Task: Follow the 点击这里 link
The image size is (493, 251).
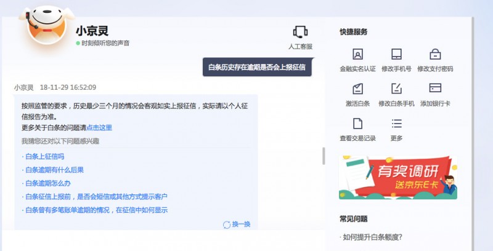Action: click(99, 128)
